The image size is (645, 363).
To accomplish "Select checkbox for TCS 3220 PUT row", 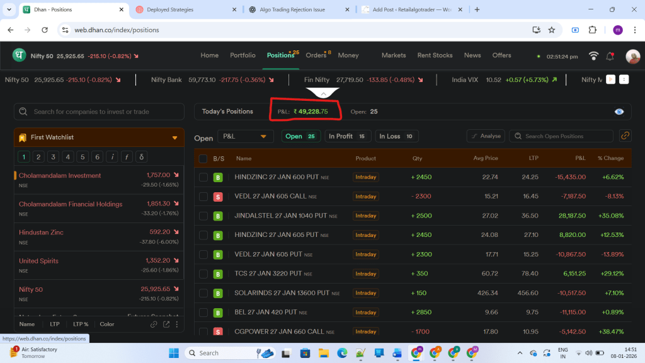I will pos(203,274).
